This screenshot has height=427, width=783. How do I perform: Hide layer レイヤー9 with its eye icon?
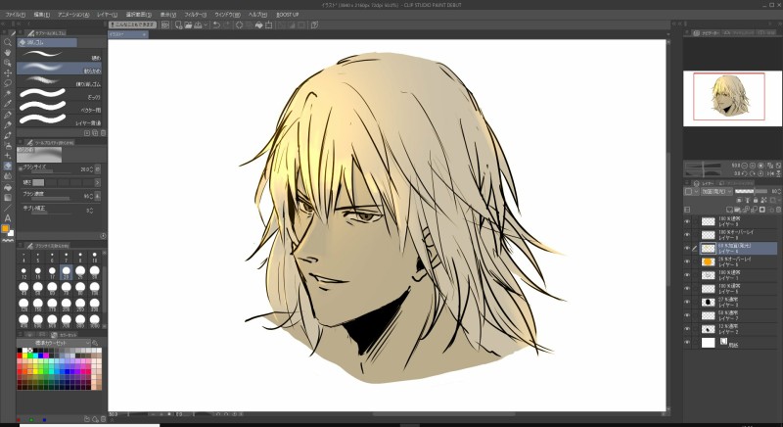687,221
